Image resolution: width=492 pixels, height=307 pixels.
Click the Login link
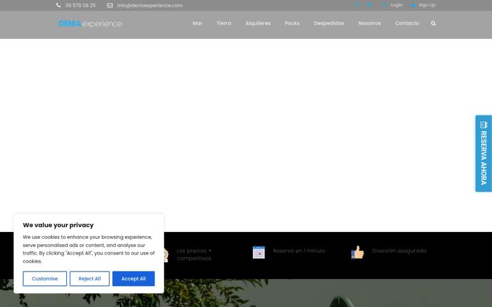click(396, 5)
